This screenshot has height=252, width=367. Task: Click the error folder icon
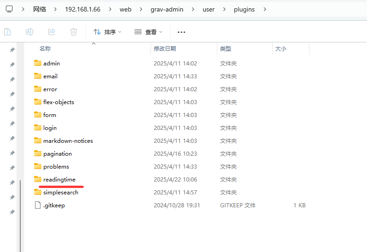click(x=38, y=89)
